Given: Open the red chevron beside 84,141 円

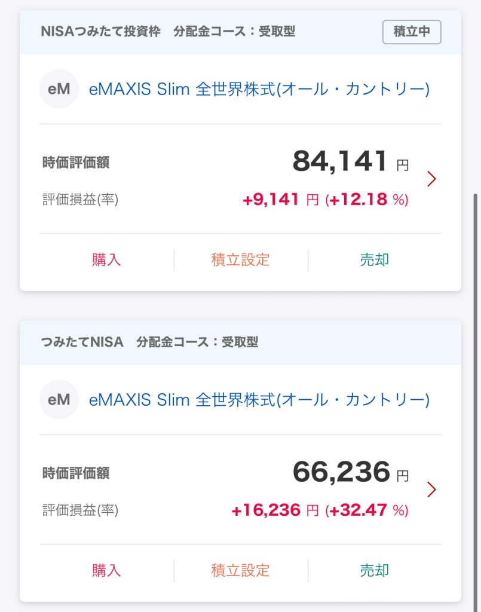Looking at the screenshot, I should 432,179.
